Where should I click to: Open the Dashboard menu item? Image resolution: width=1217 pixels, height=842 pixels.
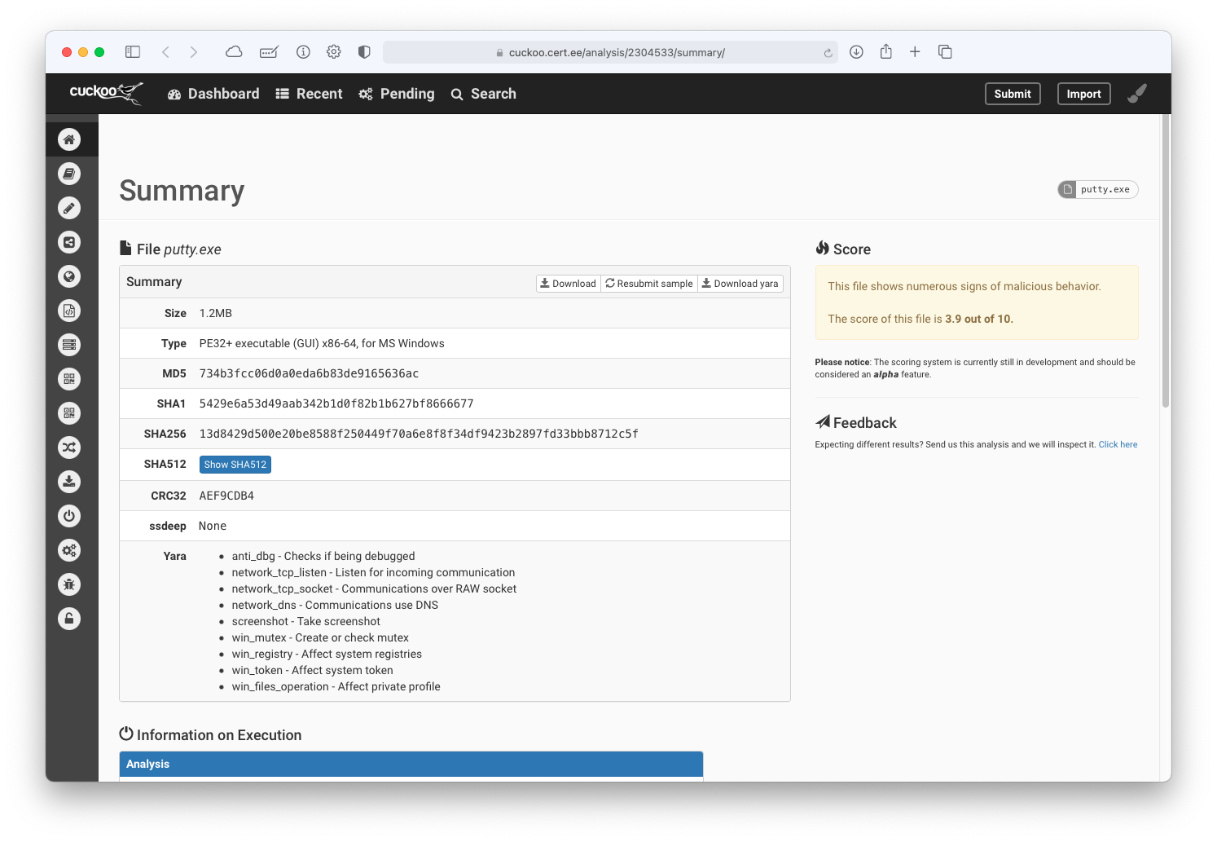tap(213, 94)
